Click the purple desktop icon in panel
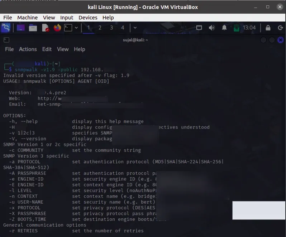 click(21, 28)
